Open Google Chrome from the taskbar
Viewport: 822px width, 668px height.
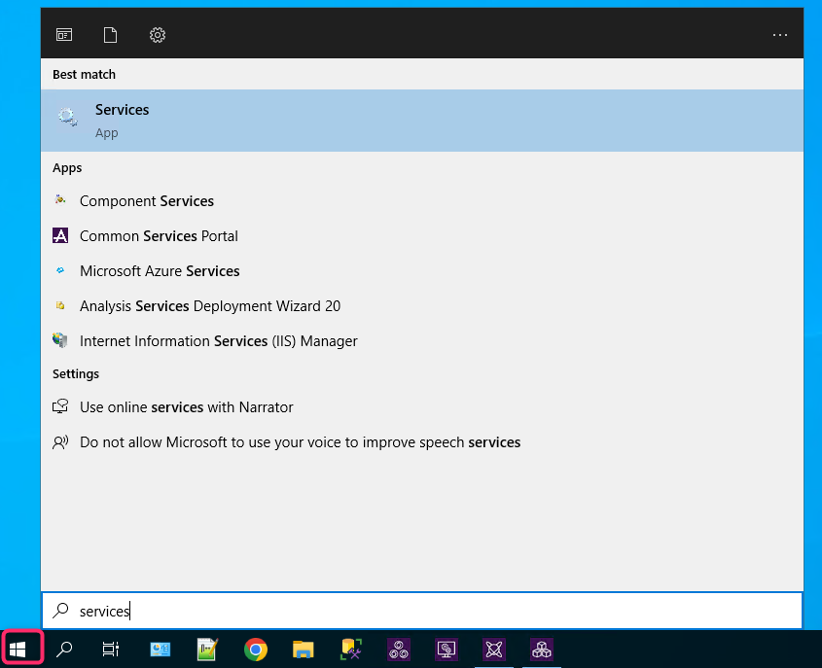pyautogui.click(x=256, y=650)
